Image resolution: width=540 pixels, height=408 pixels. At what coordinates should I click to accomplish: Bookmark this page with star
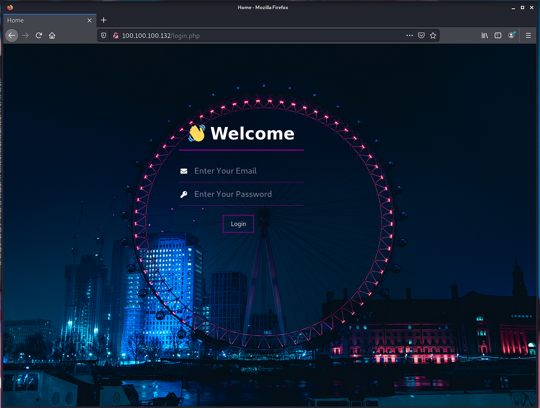tap(433, 35)
